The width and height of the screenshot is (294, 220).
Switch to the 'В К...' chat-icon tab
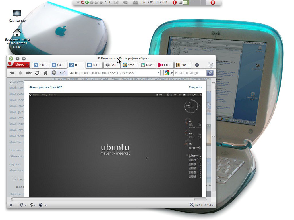pyautogui.click(x=94, y=65)
